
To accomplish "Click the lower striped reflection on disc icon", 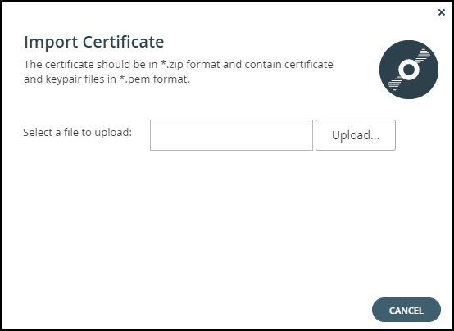I will (395, 84).
